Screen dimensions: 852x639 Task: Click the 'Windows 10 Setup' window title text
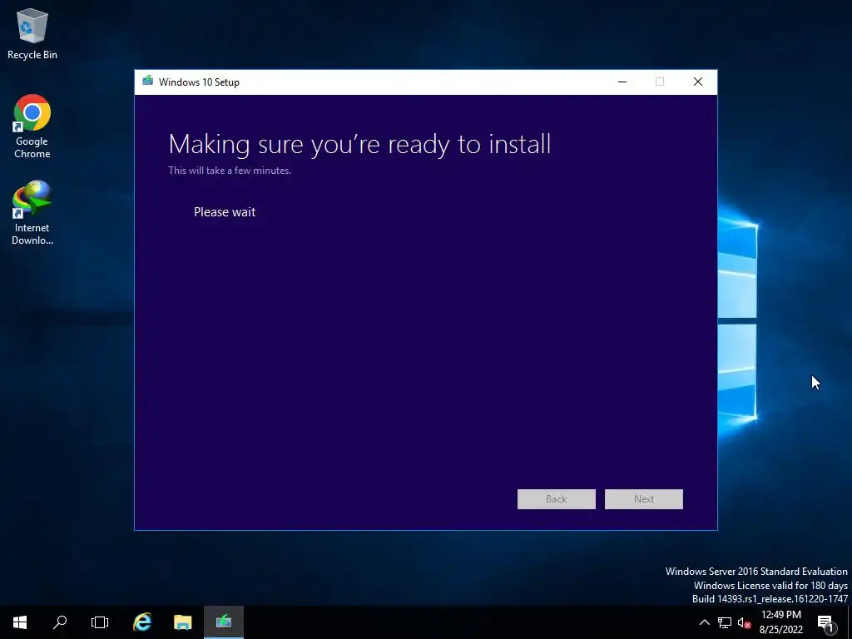(199, 82)
